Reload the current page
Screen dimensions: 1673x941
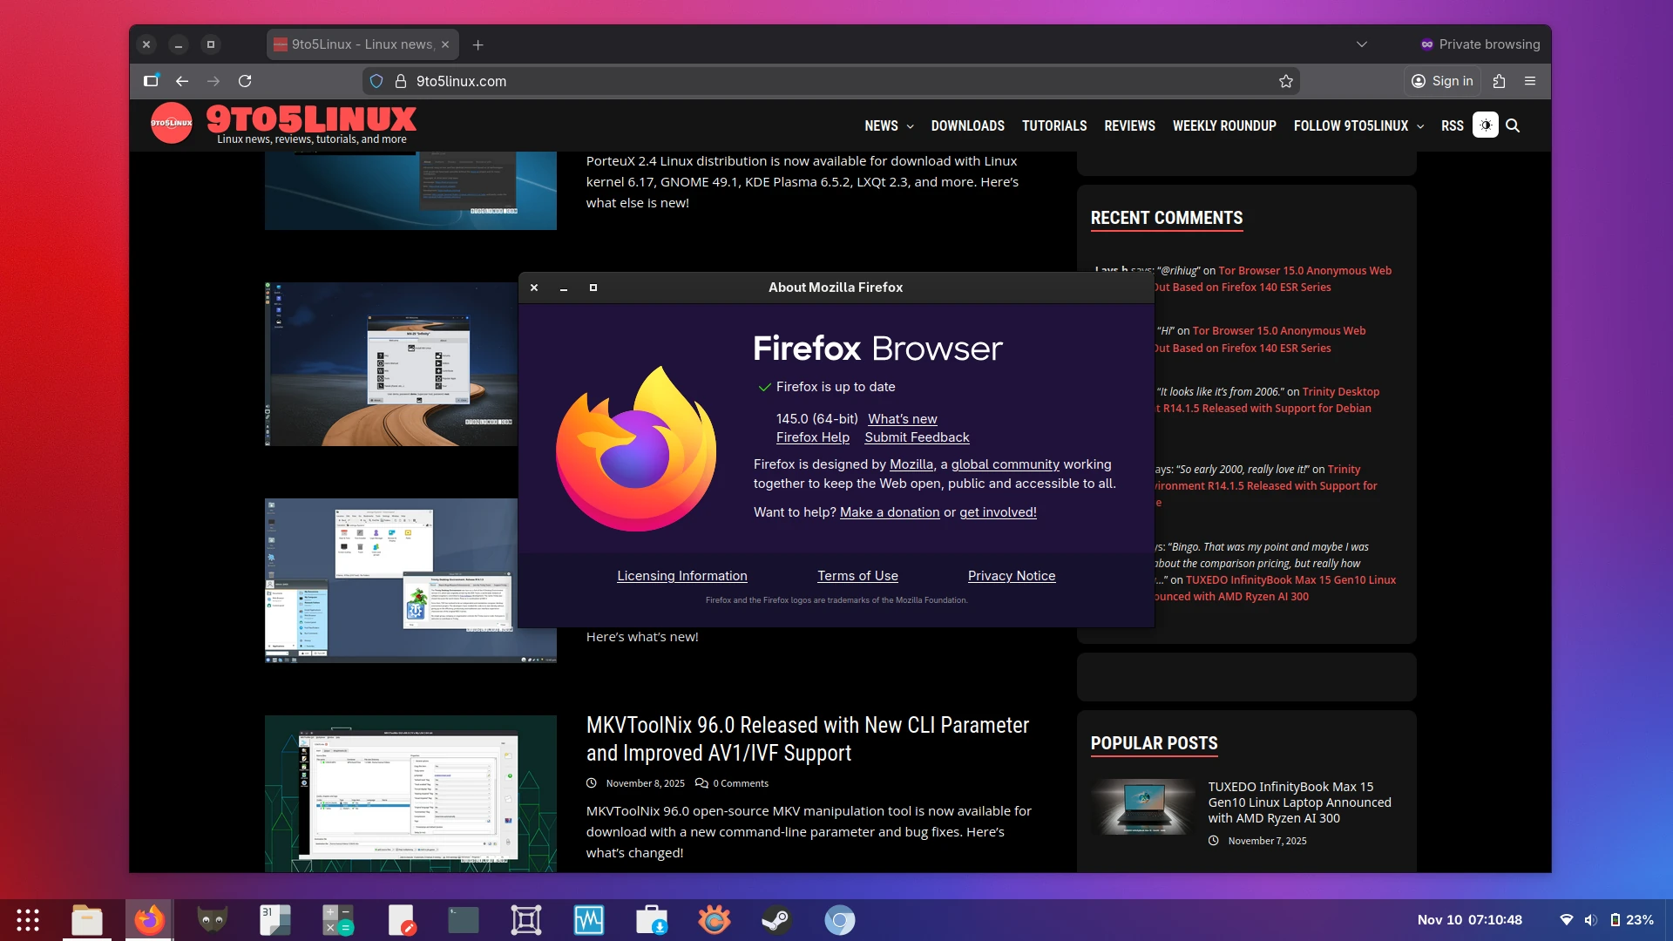click(x=245, y=81)
